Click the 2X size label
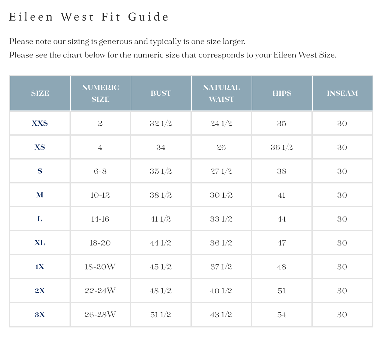The image size is (381, 339). [40, 291]
